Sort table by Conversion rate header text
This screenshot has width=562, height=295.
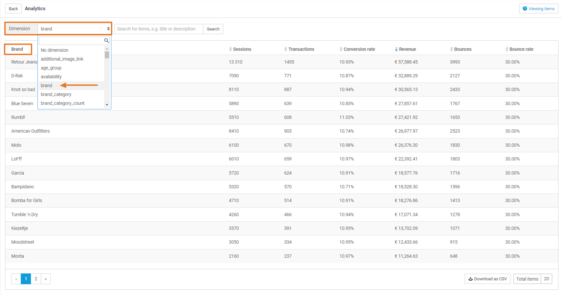coord(359,49)
